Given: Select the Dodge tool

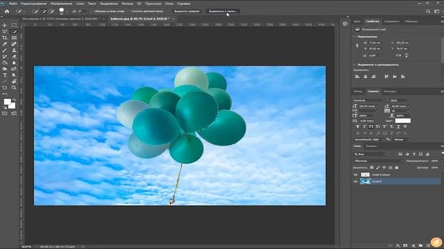Looking at the screenshot, I should [x=5, y=69].
